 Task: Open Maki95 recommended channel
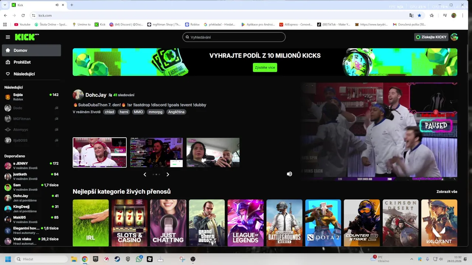(x=31, y=219)
